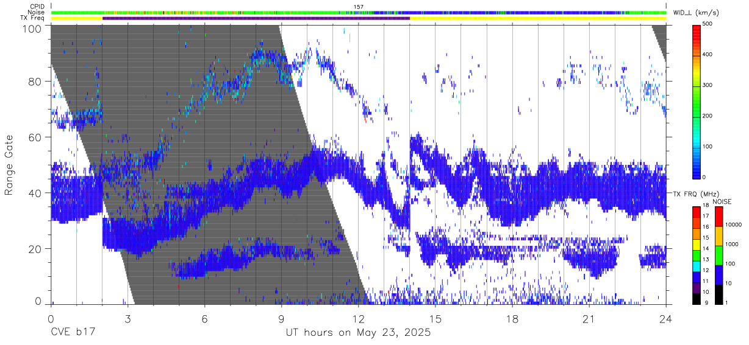
Task: Click the x-axis tick label 15
Action: (435, 319)
